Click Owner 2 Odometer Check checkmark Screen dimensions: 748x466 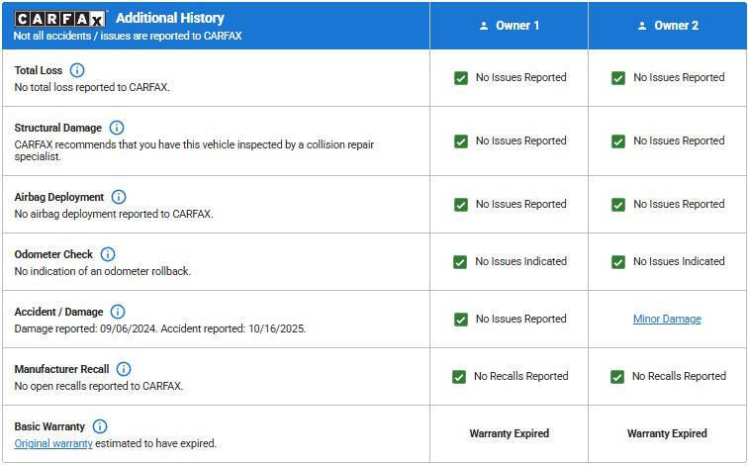pyautogui.click(x=618, y=262)
